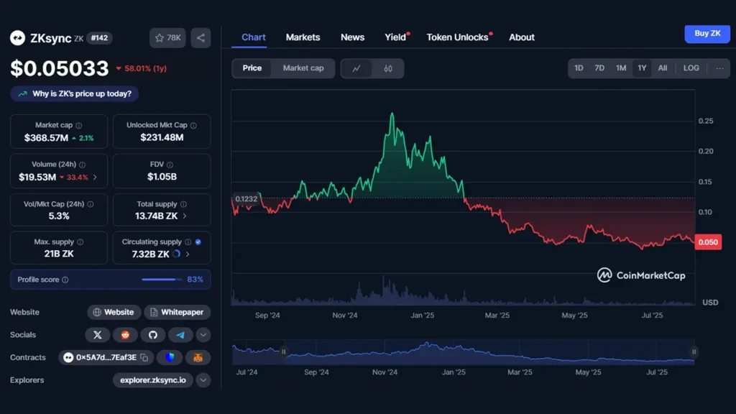Click the left range slider handle

[283, 351]
